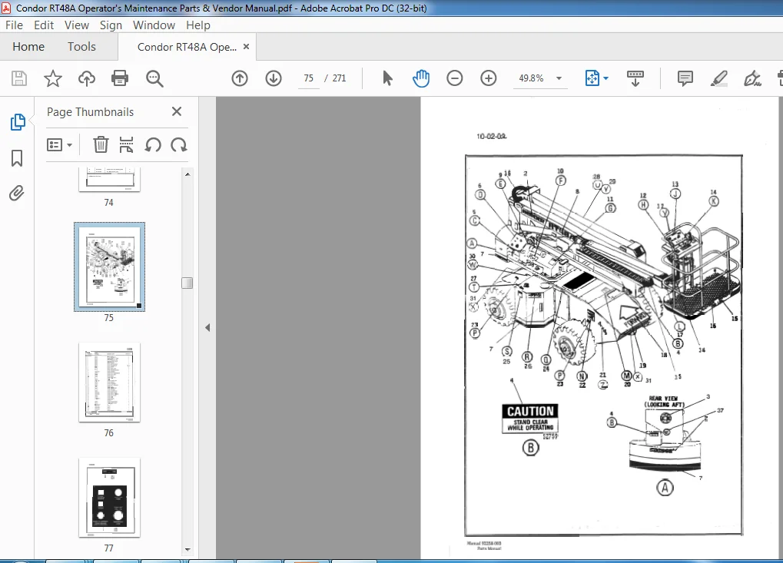The width and height of the screenshot is (783, 563).
Task: Add bookmark star icon in toolbar
Action: 53,78
